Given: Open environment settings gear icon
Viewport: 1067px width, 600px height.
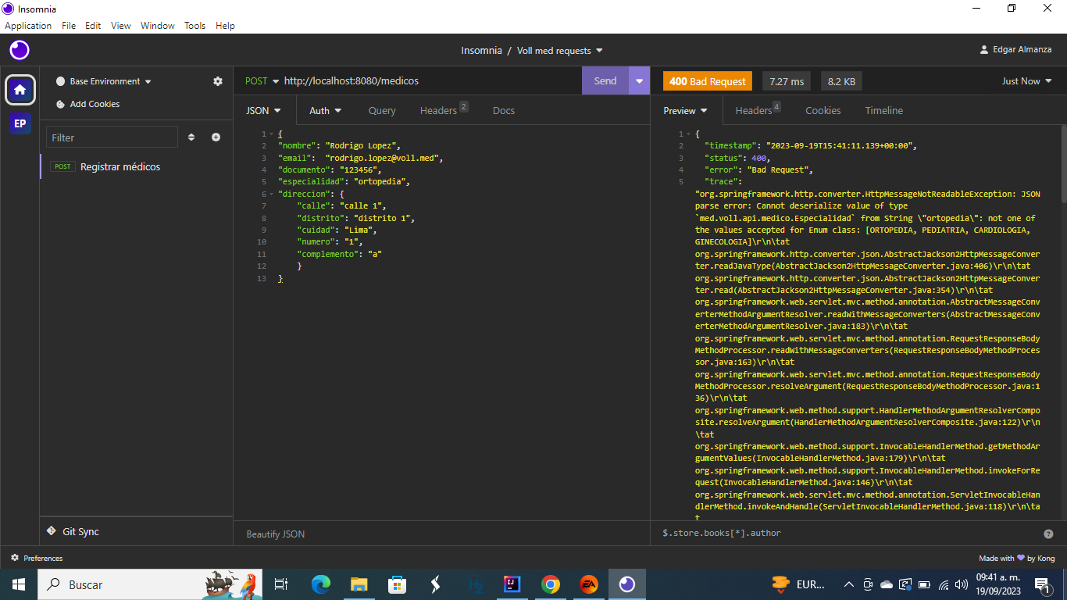Looking at the screenshot, I should [218, 81].
